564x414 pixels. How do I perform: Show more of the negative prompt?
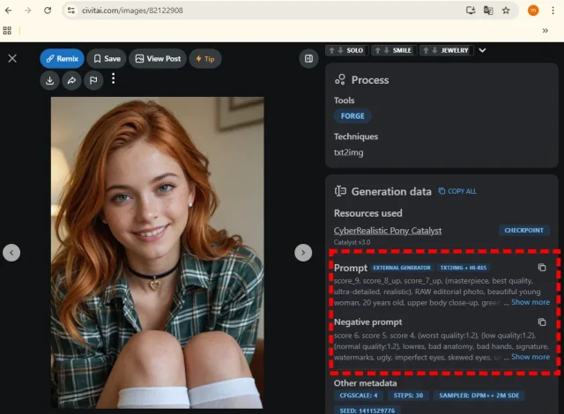point(531,357)
